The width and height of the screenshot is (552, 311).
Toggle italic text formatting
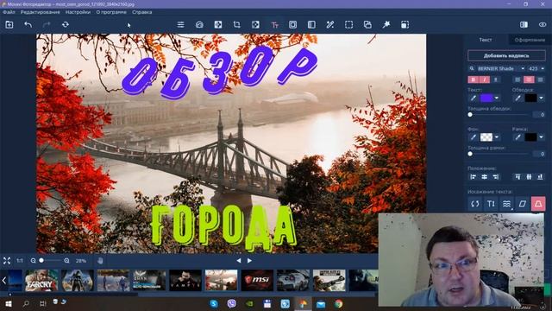pyautogui.click(x=485, y=79)
